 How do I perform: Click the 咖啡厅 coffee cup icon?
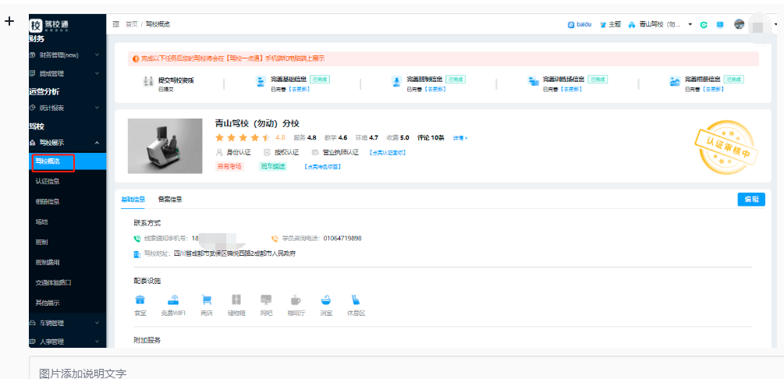coord(296,300)
